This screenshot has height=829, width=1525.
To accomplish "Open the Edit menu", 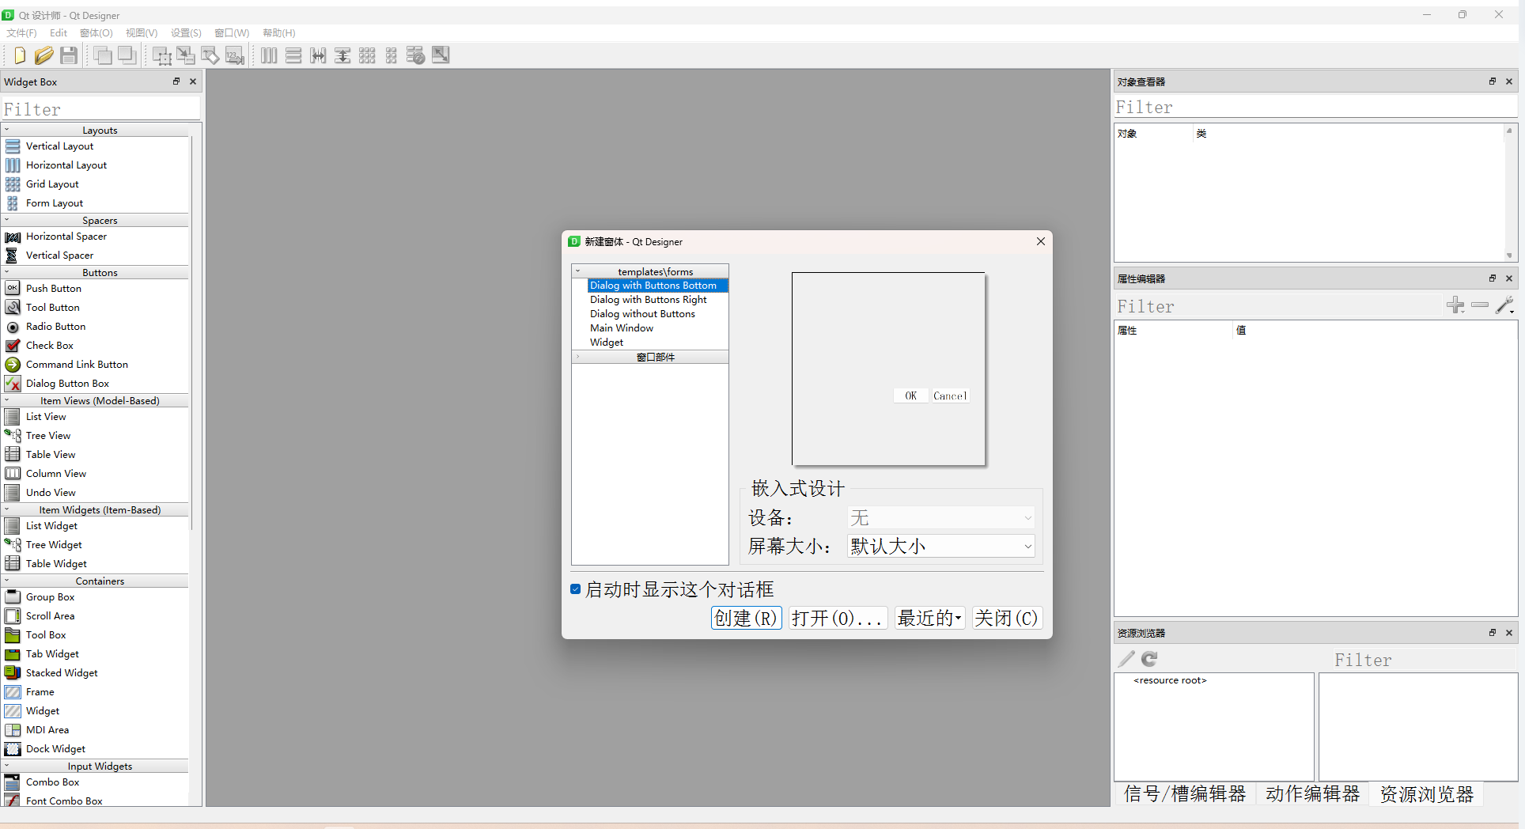I will tap(59, 33).
